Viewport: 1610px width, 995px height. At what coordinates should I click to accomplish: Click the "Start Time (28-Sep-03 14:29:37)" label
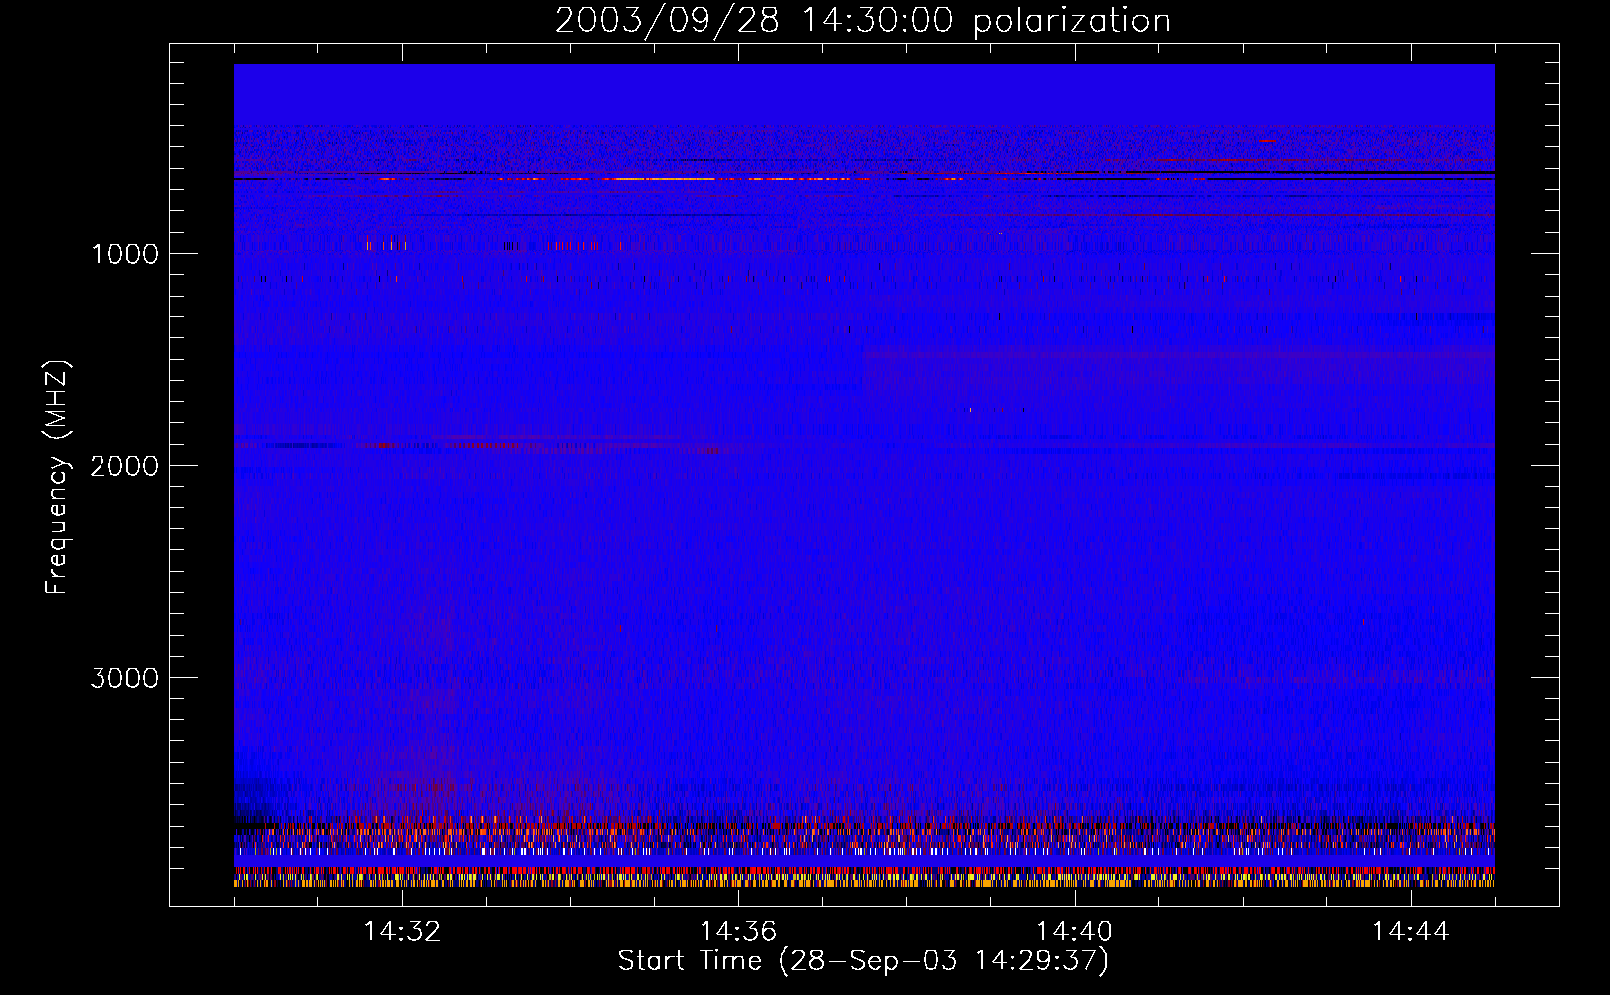(863, 961)
